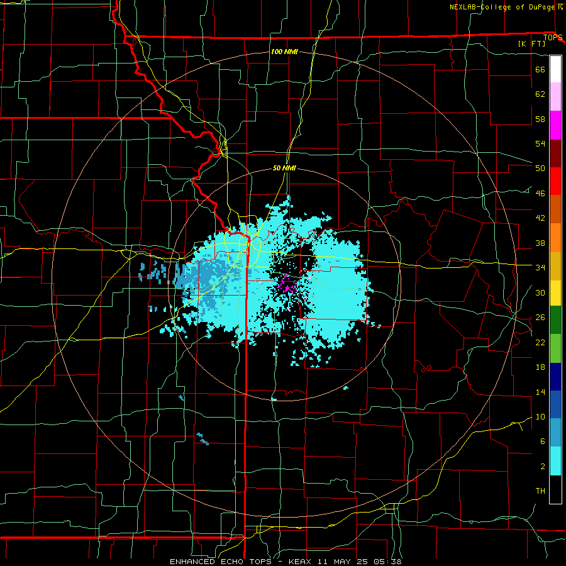
Task: Click the navy blue legend swatch
Action: click(x=555, y=377)
